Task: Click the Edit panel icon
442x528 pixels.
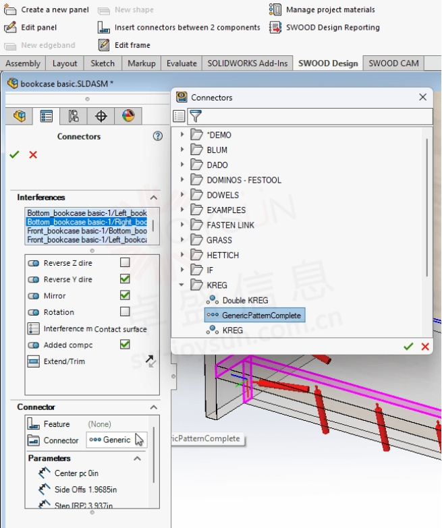Action: tap(10, 27)
